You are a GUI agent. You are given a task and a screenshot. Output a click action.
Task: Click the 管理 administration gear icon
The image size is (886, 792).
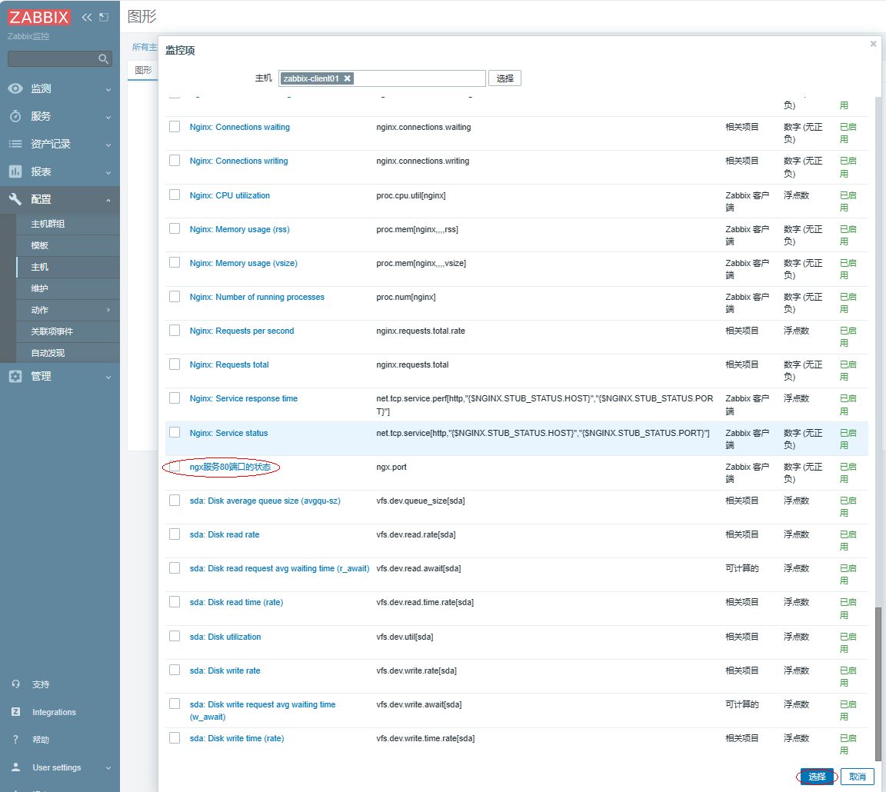click(x=15, y=376)
